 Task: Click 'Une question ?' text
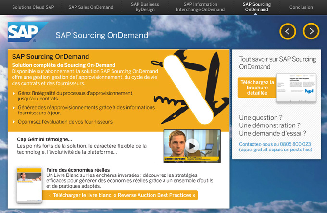pos(261,117)
